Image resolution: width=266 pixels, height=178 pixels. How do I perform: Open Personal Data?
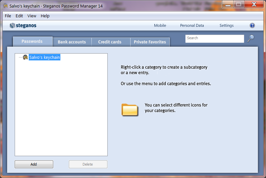[x=192, y=25]
